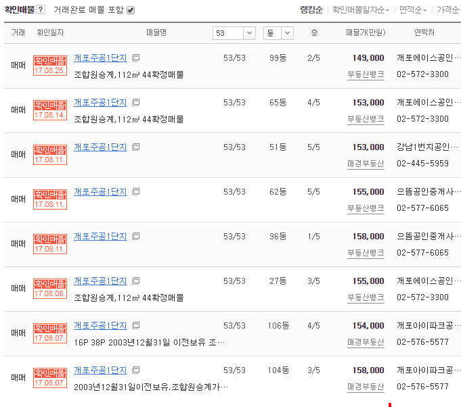Viewport: 461px width, 407px height.
Task: Sort listings by 면적순
Action: (412, 9)
